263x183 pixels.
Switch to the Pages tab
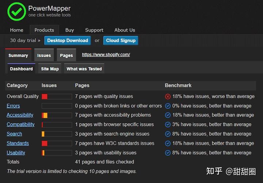(x=66, y=55)
